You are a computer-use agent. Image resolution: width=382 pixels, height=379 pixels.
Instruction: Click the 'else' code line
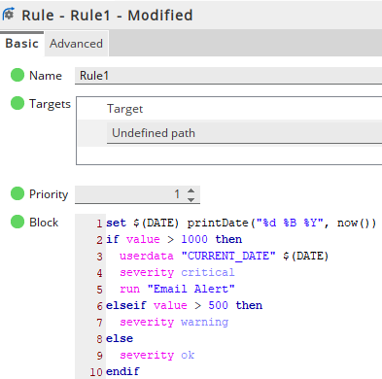tap(120, 338)
